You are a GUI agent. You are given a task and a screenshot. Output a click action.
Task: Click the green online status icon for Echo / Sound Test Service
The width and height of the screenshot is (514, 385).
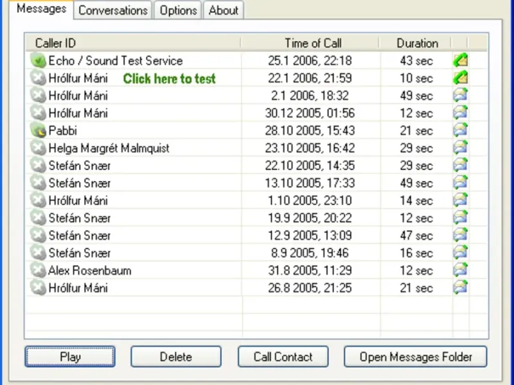[38, 60]
